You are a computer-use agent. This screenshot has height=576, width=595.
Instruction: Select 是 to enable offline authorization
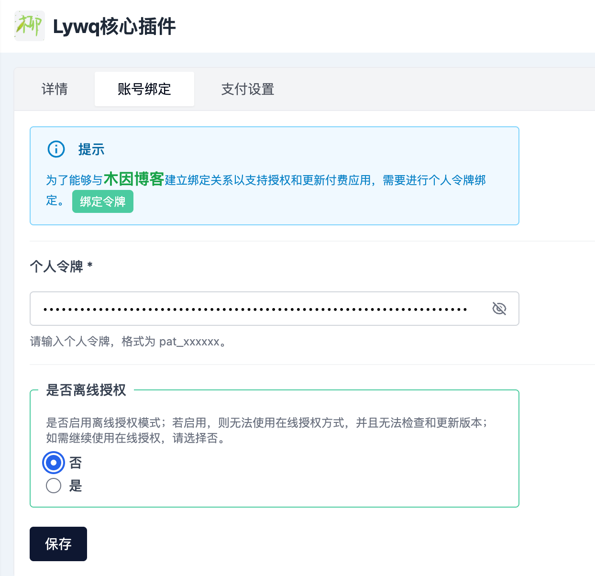pyautogui.click(x=53, y=486)
